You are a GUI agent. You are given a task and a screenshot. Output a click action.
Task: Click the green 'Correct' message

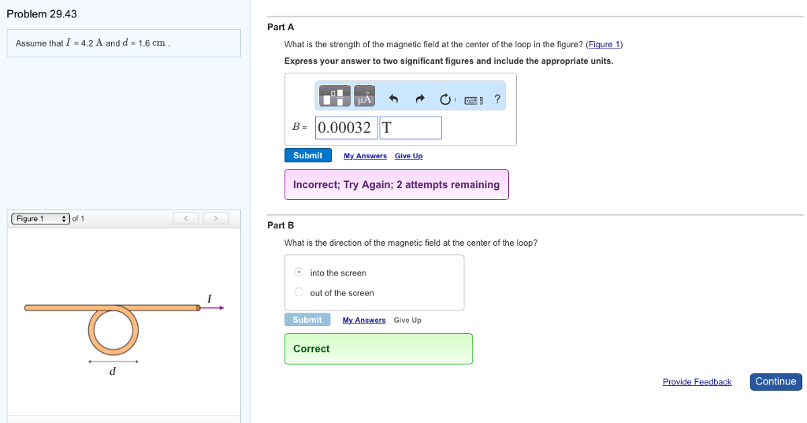(x=378, y=349)
